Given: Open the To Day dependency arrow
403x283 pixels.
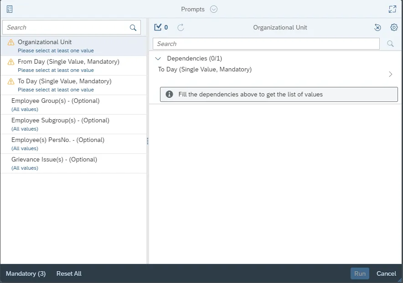Looking at the screenshot, I should tap(390, 74).
